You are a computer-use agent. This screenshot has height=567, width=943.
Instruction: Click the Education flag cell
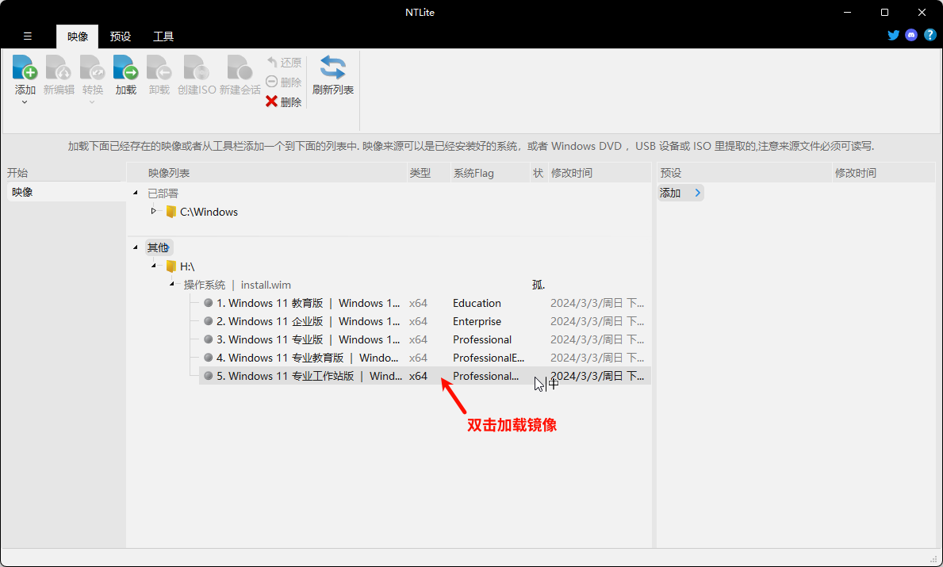477,303
